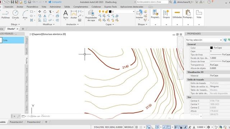Viewport: 230px width, 129px height.
Task: Open the Inserción ribbon tab
Action: click(9, 7)
